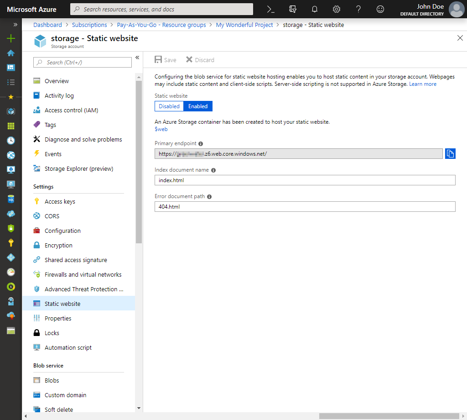Open the $web container link

tap(161, 129)
